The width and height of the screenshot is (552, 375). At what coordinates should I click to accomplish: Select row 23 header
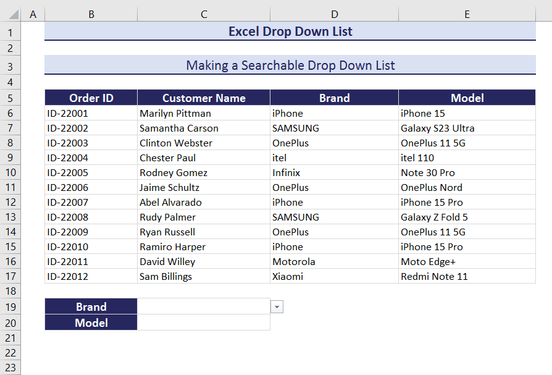[10, 367]
